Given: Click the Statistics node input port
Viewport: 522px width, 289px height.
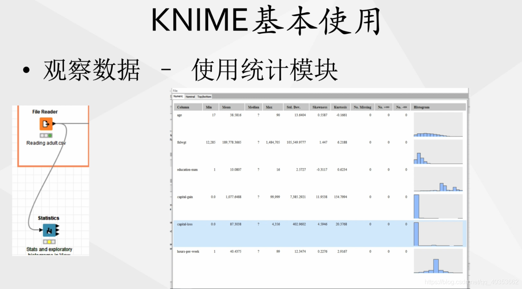Looking at the screenshot, I should (x=41, y=230).
